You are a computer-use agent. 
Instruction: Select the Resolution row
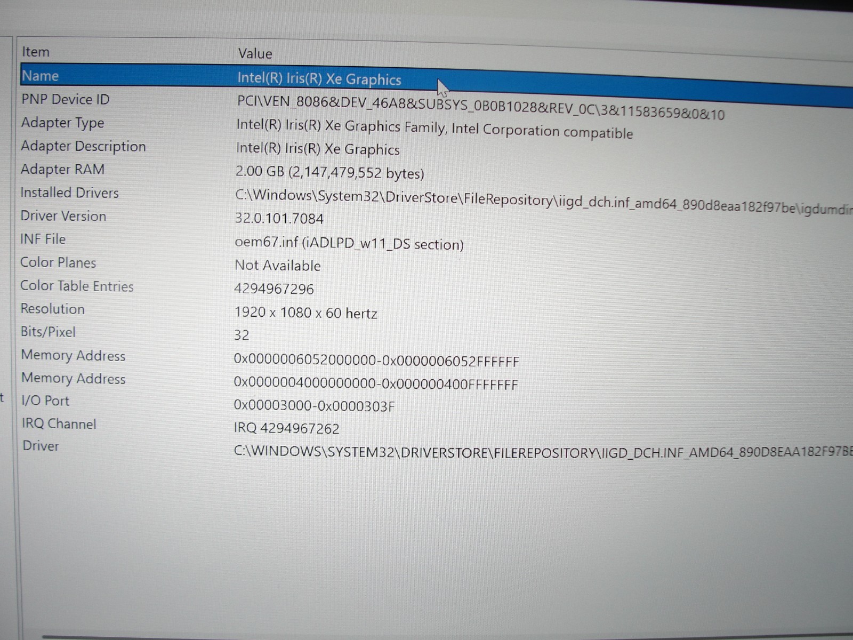52,309
